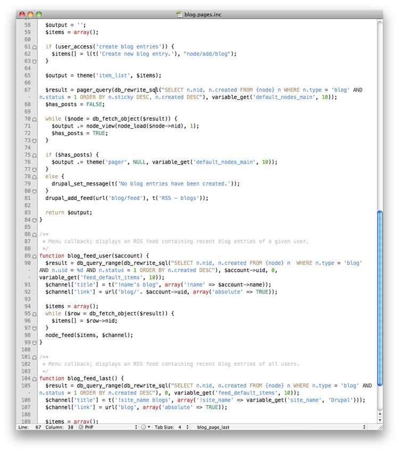Fold the blog_feed_last function at line 104

pyautogui.click(x=35, y=379)
